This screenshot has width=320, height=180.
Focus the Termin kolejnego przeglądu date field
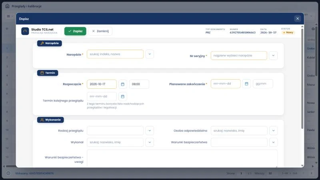(102, 96)
